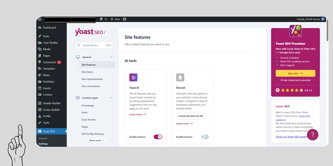Screen dimensions: 333x166
Task: Click the Media icon in sidebar
Action: click(40, 49)
